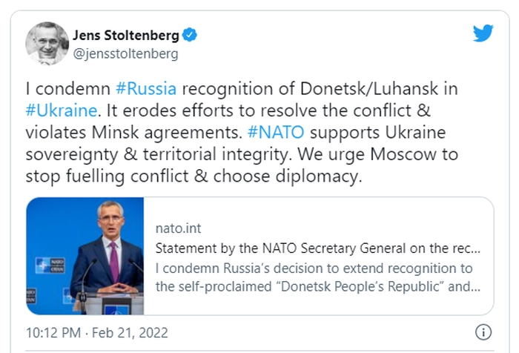Screen dimensions: 519x353
Task: Click the press conference preview image
Action: click(x=85, y=256)
